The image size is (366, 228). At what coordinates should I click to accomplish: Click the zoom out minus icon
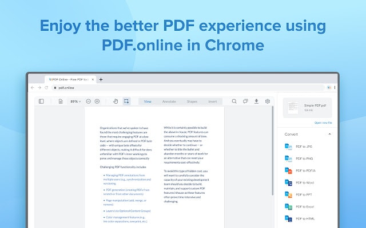[x=88, y=101]
